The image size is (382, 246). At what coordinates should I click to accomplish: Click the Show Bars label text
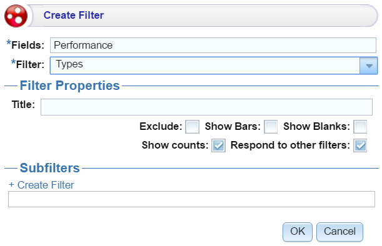pyautogui.click(x=233, y=127)
